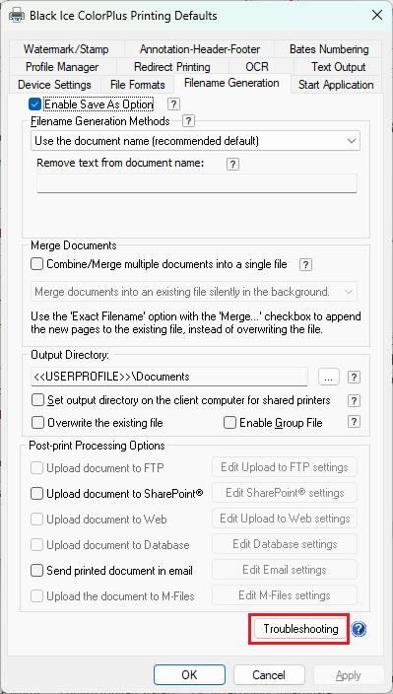
Task: Click the Output Directory path field
Action: click(x=169, y=377)
